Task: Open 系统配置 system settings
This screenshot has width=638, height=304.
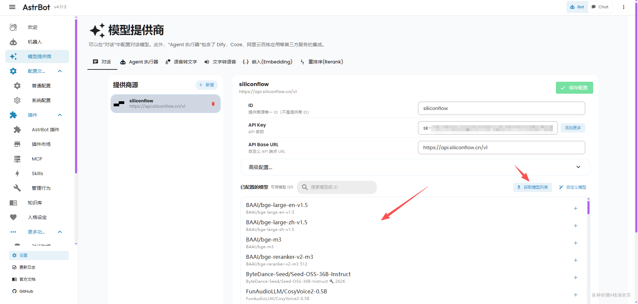Action: [x=37, y=100]
